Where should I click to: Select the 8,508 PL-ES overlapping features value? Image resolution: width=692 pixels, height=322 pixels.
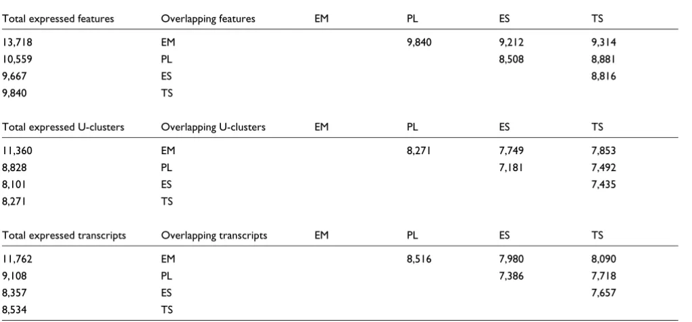click(x=512, y=59)
